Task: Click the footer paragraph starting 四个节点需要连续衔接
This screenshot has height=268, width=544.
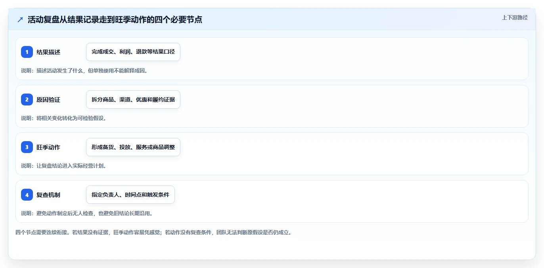Action: 154,232
